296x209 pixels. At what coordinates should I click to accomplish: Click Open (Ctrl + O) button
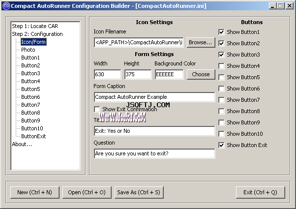pyautogui.click(x=87, y=192)
